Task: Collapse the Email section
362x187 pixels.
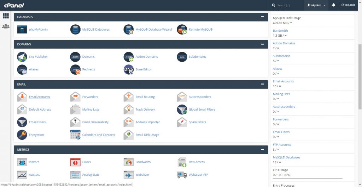Action: (x=263, y=84)
